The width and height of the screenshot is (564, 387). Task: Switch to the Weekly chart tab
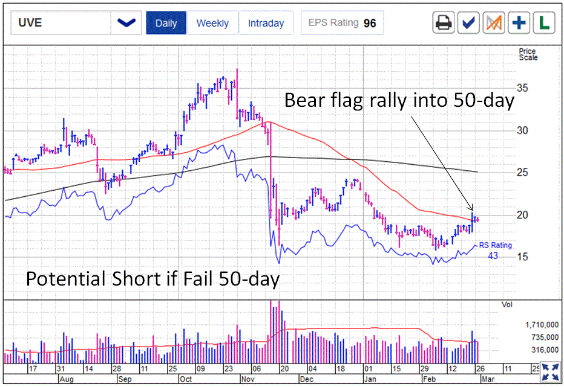[x=212, y=23]
